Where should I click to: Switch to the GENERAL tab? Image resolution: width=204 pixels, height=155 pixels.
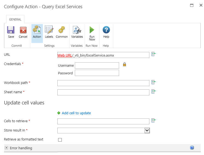15,20
